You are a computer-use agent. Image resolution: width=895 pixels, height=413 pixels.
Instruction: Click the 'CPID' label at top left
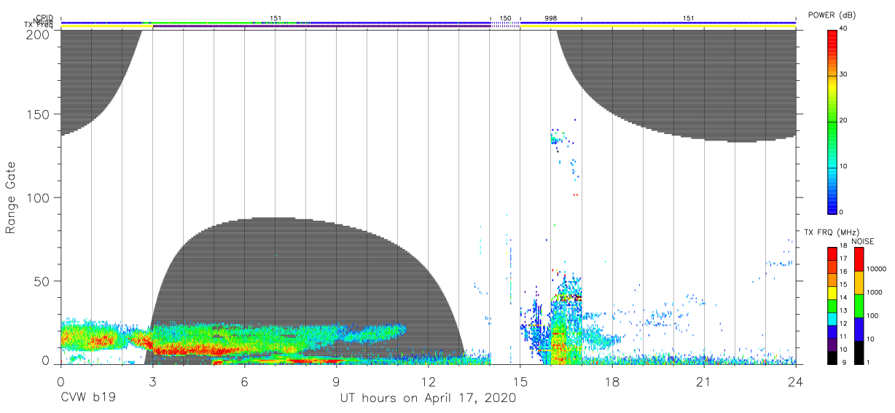[x=45, y=17]
